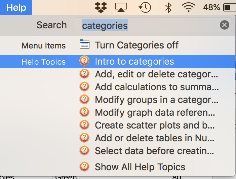Click the Turn Categories off menu icon

coord(85,44)
